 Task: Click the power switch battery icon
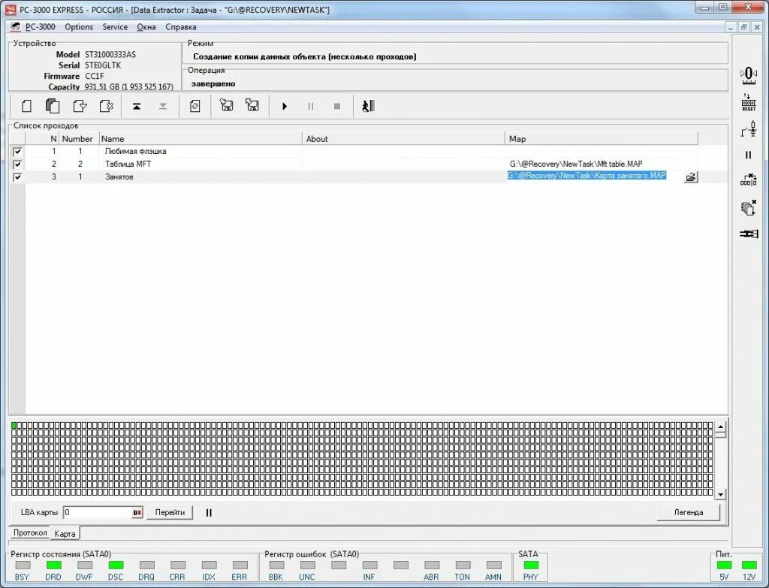pyautogui.click(x=749, y=129)
